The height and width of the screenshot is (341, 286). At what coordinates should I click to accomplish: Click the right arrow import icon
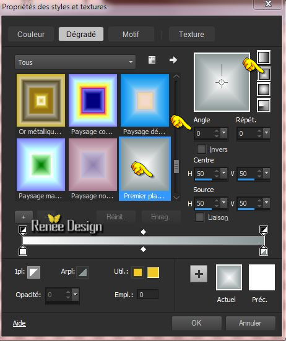(173, 60)
